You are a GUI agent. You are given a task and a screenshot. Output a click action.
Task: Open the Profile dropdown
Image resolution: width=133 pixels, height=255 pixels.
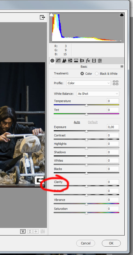coord(89,83)
